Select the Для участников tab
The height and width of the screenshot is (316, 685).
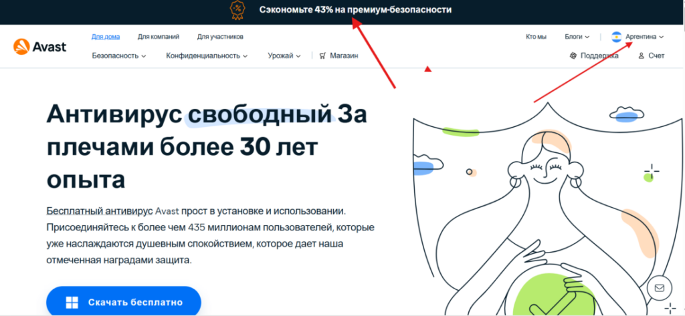coord(220,37)
